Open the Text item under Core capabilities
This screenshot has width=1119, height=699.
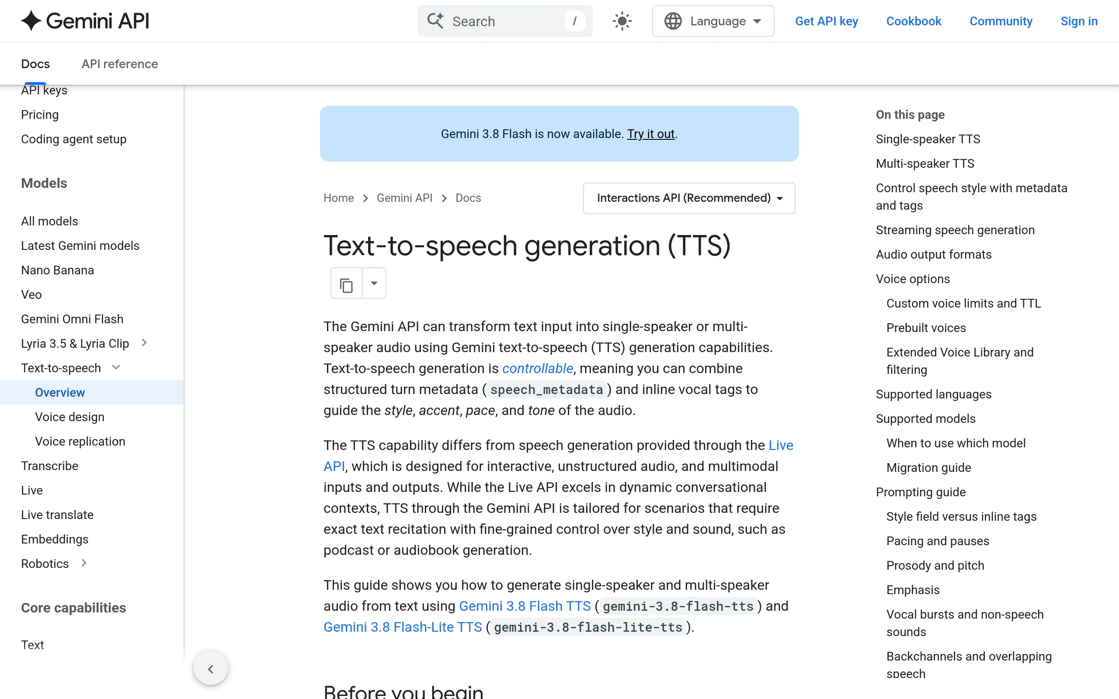pyautogui.click(x=32, y=644)
